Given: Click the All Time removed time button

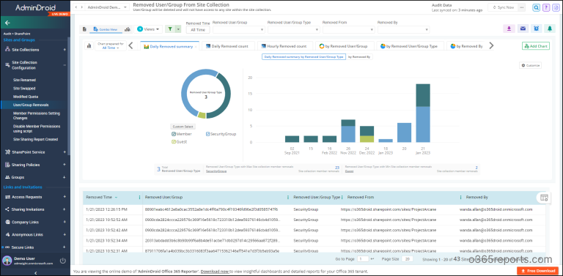Looking at the screenshot, I should click(198, 30).
